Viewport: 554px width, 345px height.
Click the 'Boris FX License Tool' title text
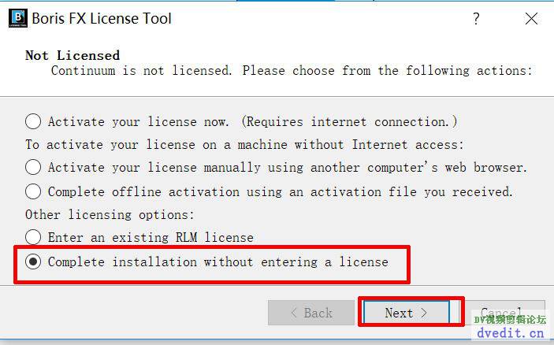[101, 18]
